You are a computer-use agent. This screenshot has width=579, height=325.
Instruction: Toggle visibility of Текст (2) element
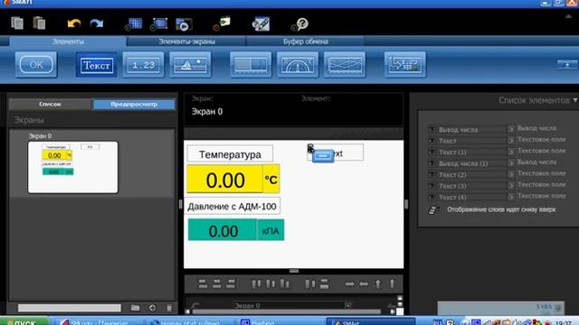point(432,174)
